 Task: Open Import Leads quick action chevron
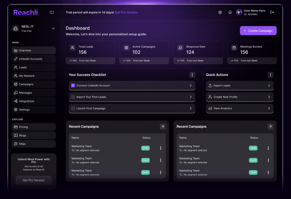(x=269, y=86)
